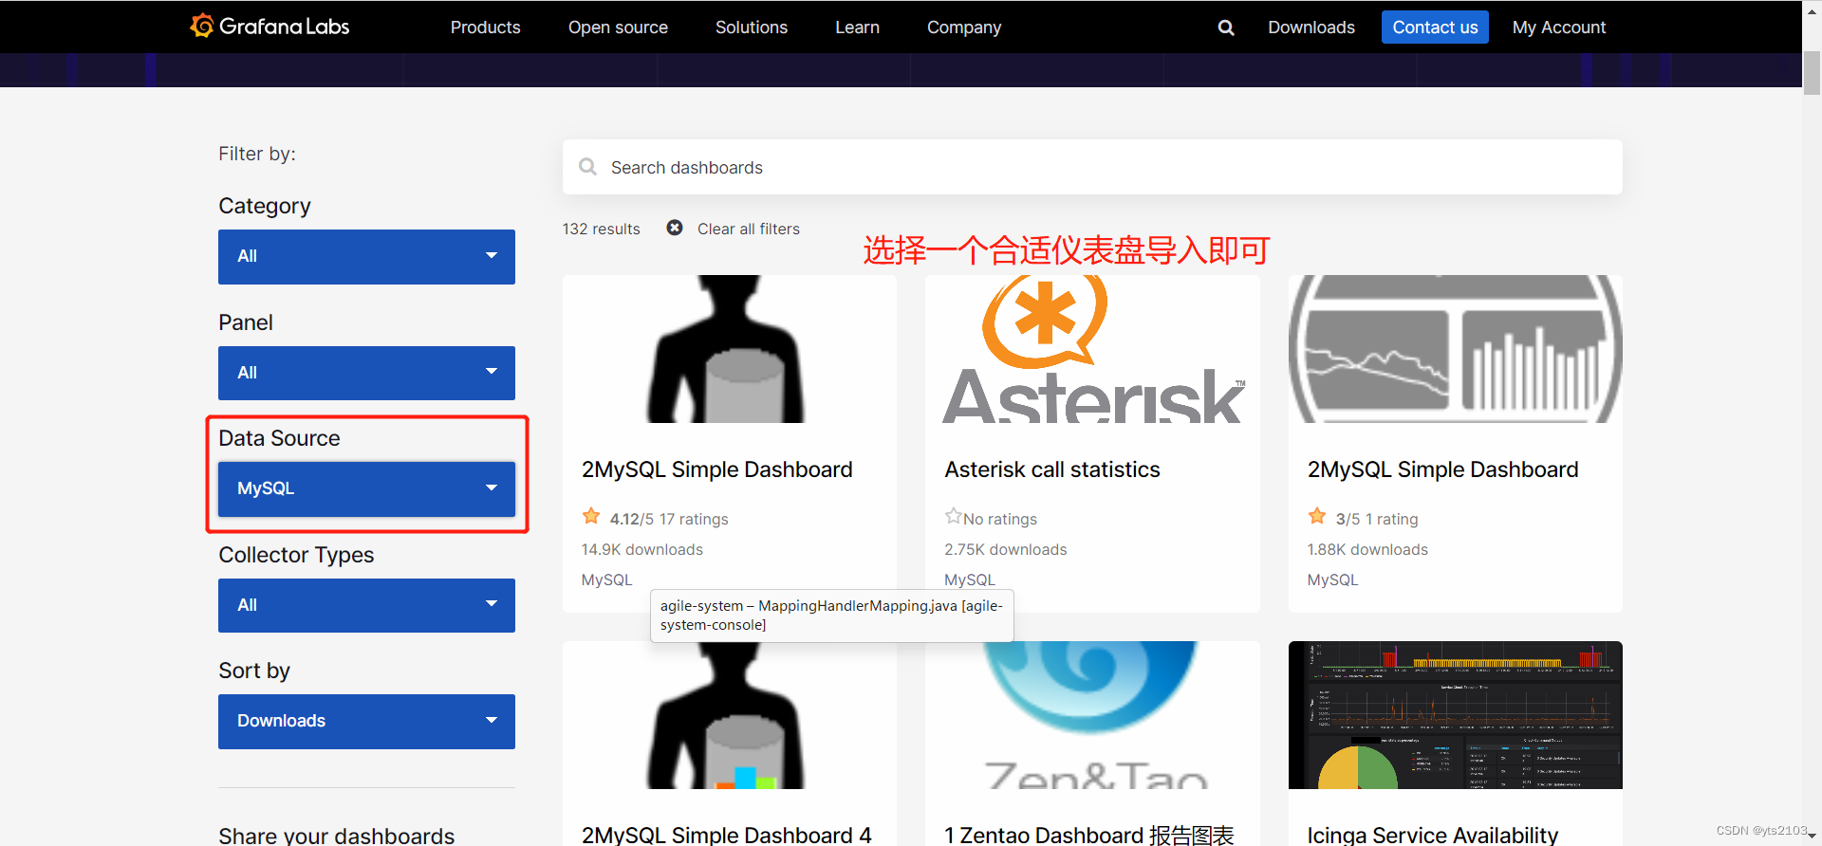Click the scrollbar down arrow
This screenshot has width=1822, height=846.
(1812, 837)
